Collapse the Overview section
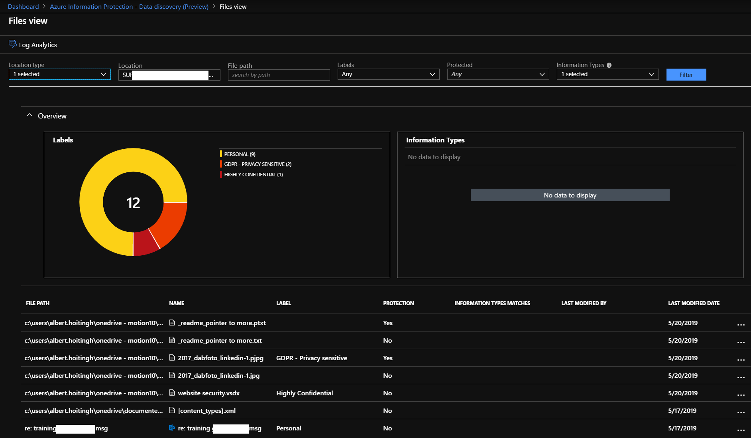This screenshot has height=438, width=751. coord(29,116)
